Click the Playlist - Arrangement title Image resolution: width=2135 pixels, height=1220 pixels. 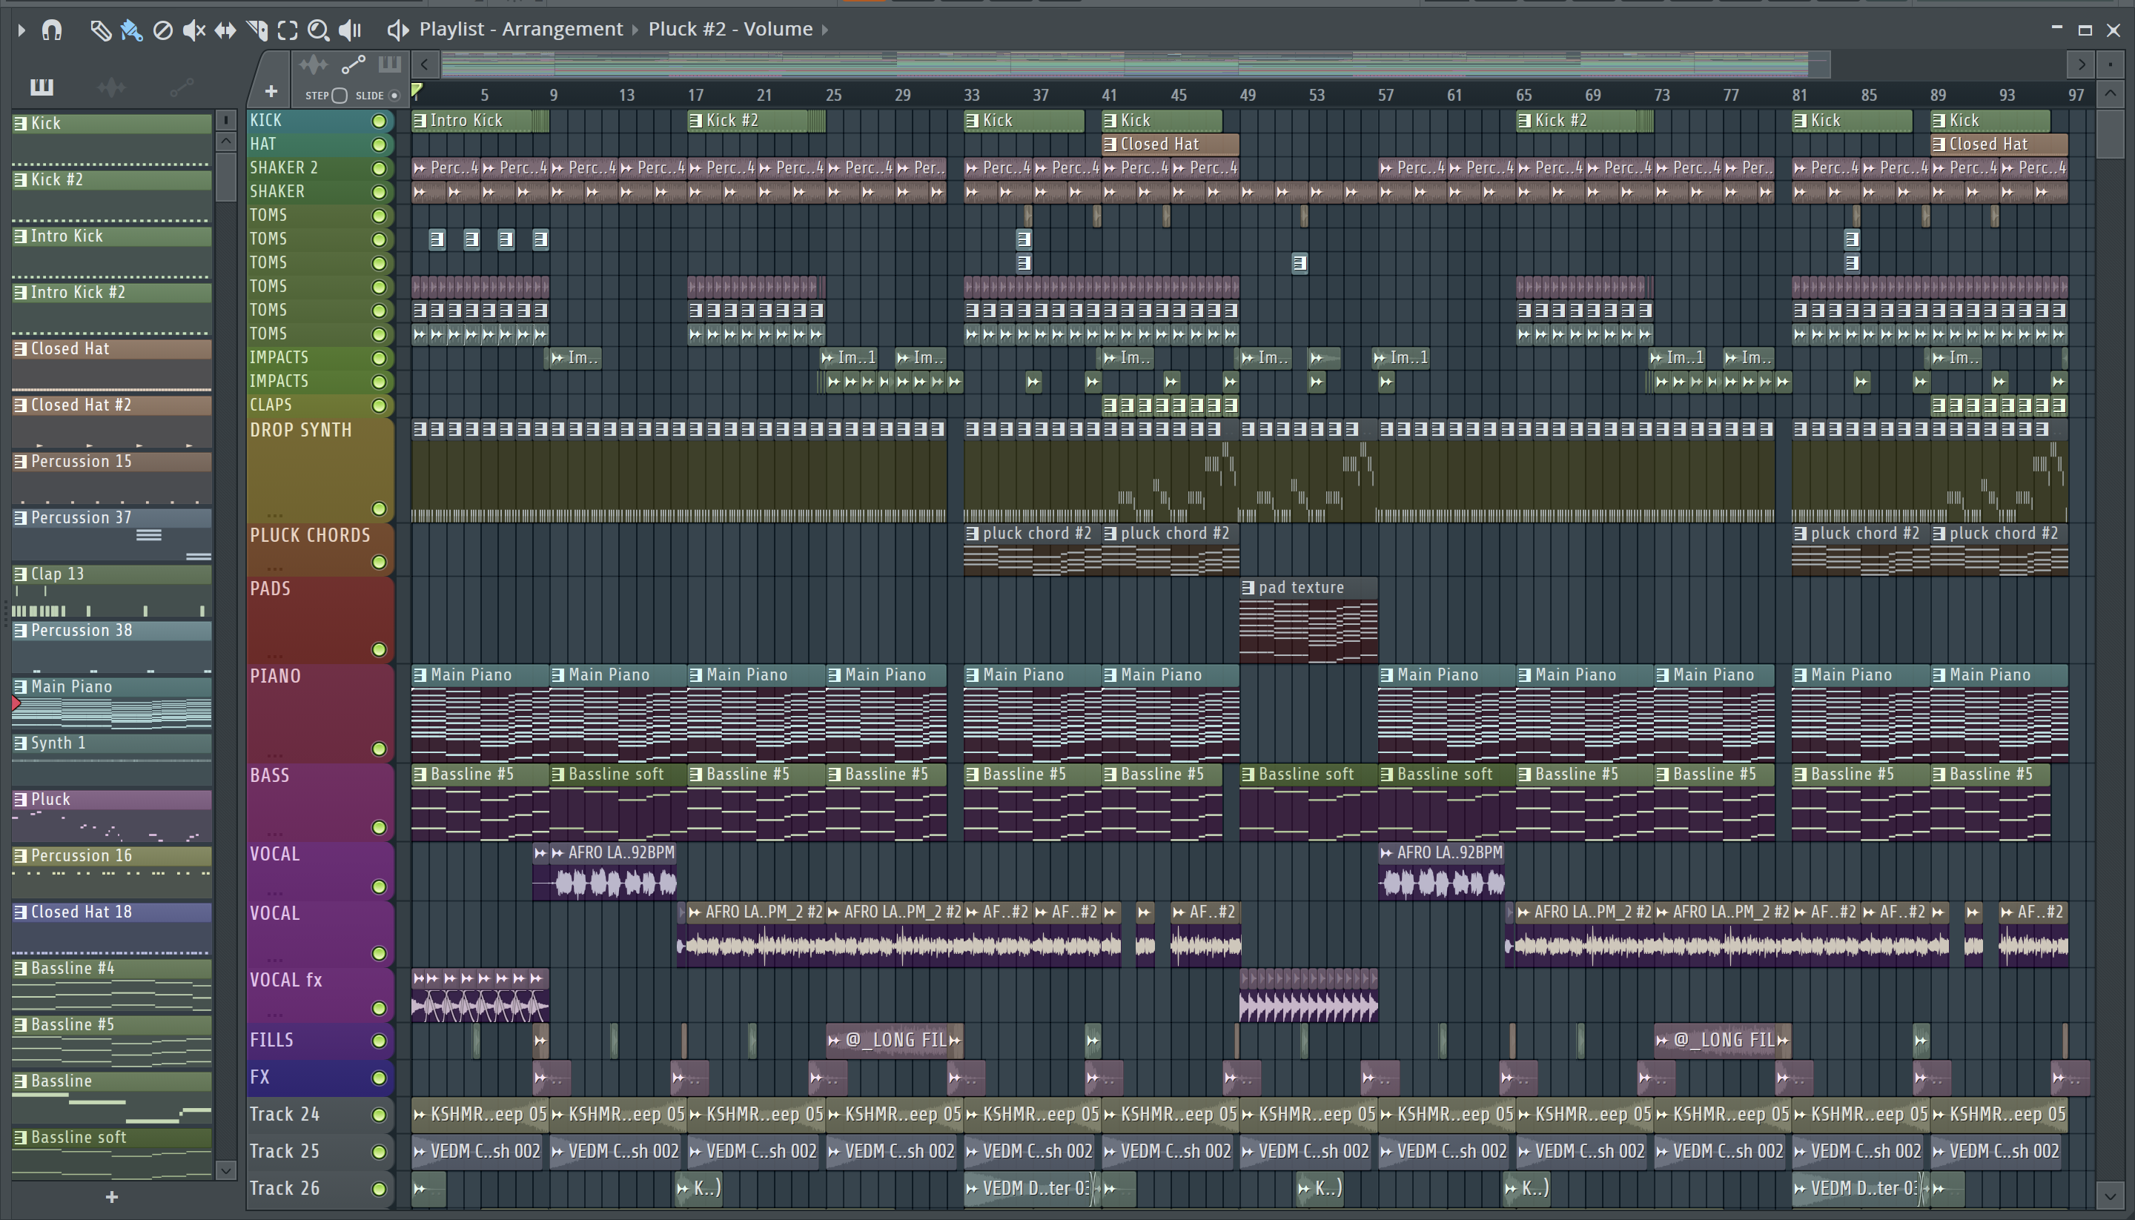click(521, 30)
